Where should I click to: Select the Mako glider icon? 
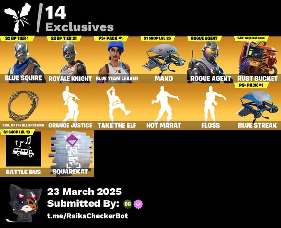coord(164,60)
